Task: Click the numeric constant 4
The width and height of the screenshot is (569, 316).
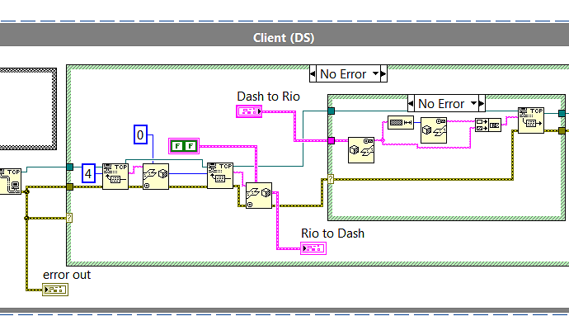Action: pos(88,173)
